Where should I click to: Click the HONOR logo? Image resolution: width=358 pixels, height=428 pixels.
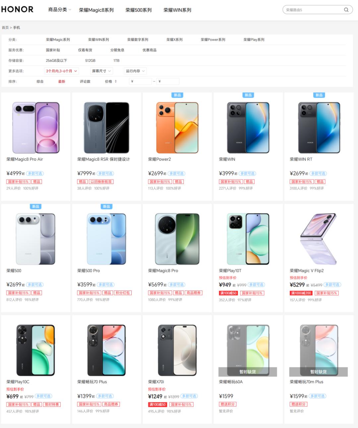click(17, 10)
